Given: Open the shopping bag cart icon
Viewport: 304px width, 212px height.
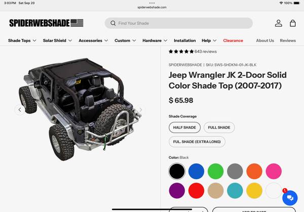Looking at the screenshot, I should coord(292,23).
